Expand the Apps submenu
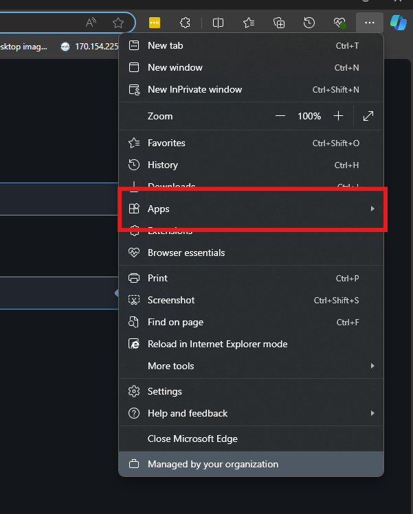 (251, 209)
